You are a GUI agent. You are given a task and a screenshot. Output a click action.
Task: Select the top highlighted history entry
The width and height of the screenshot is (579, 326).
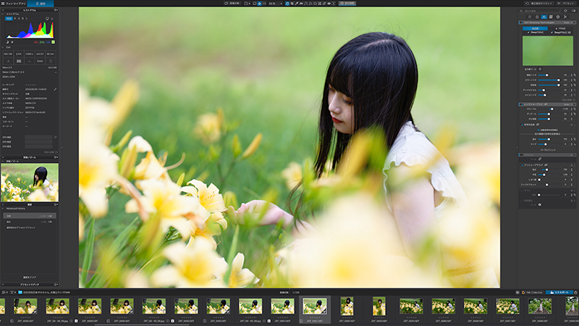point(30,216)
